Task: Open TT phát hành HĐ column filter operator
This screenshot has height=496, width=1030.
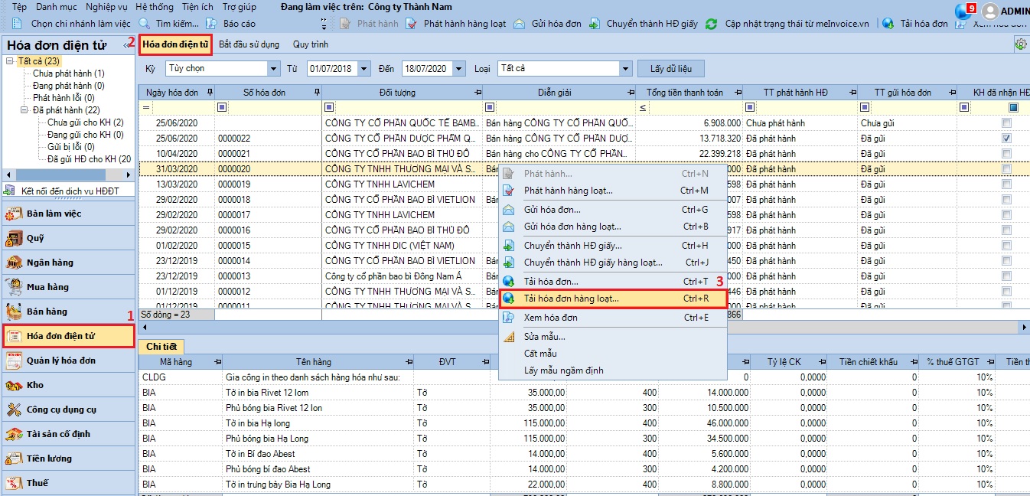Action: tap(751, 108)
